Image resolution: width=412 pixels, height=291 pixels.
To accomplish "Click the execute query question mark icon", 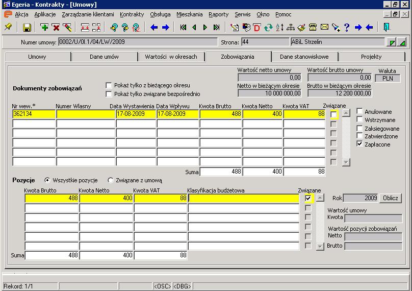I will pos(125,28).
